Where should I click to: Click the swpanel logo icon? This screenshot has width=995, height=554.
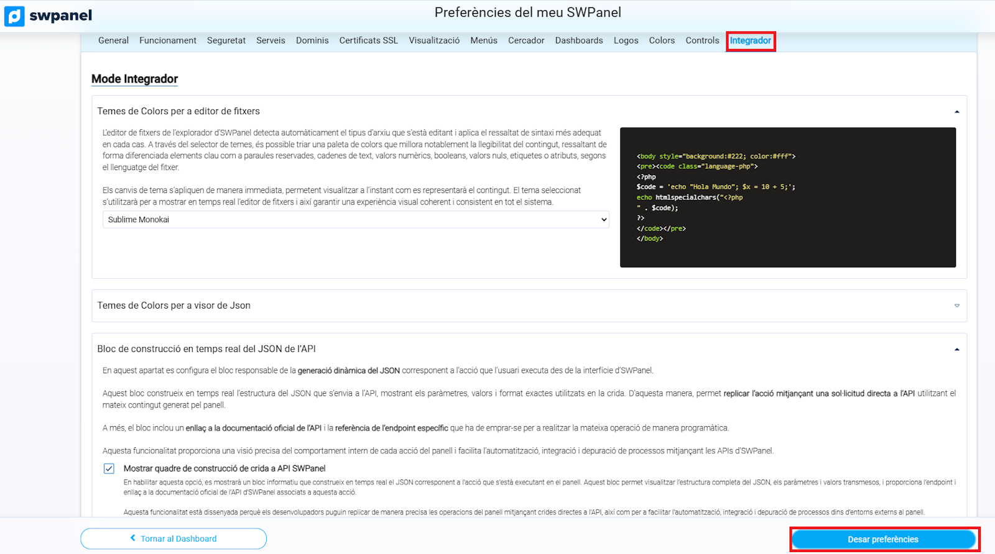click(14, 16)
